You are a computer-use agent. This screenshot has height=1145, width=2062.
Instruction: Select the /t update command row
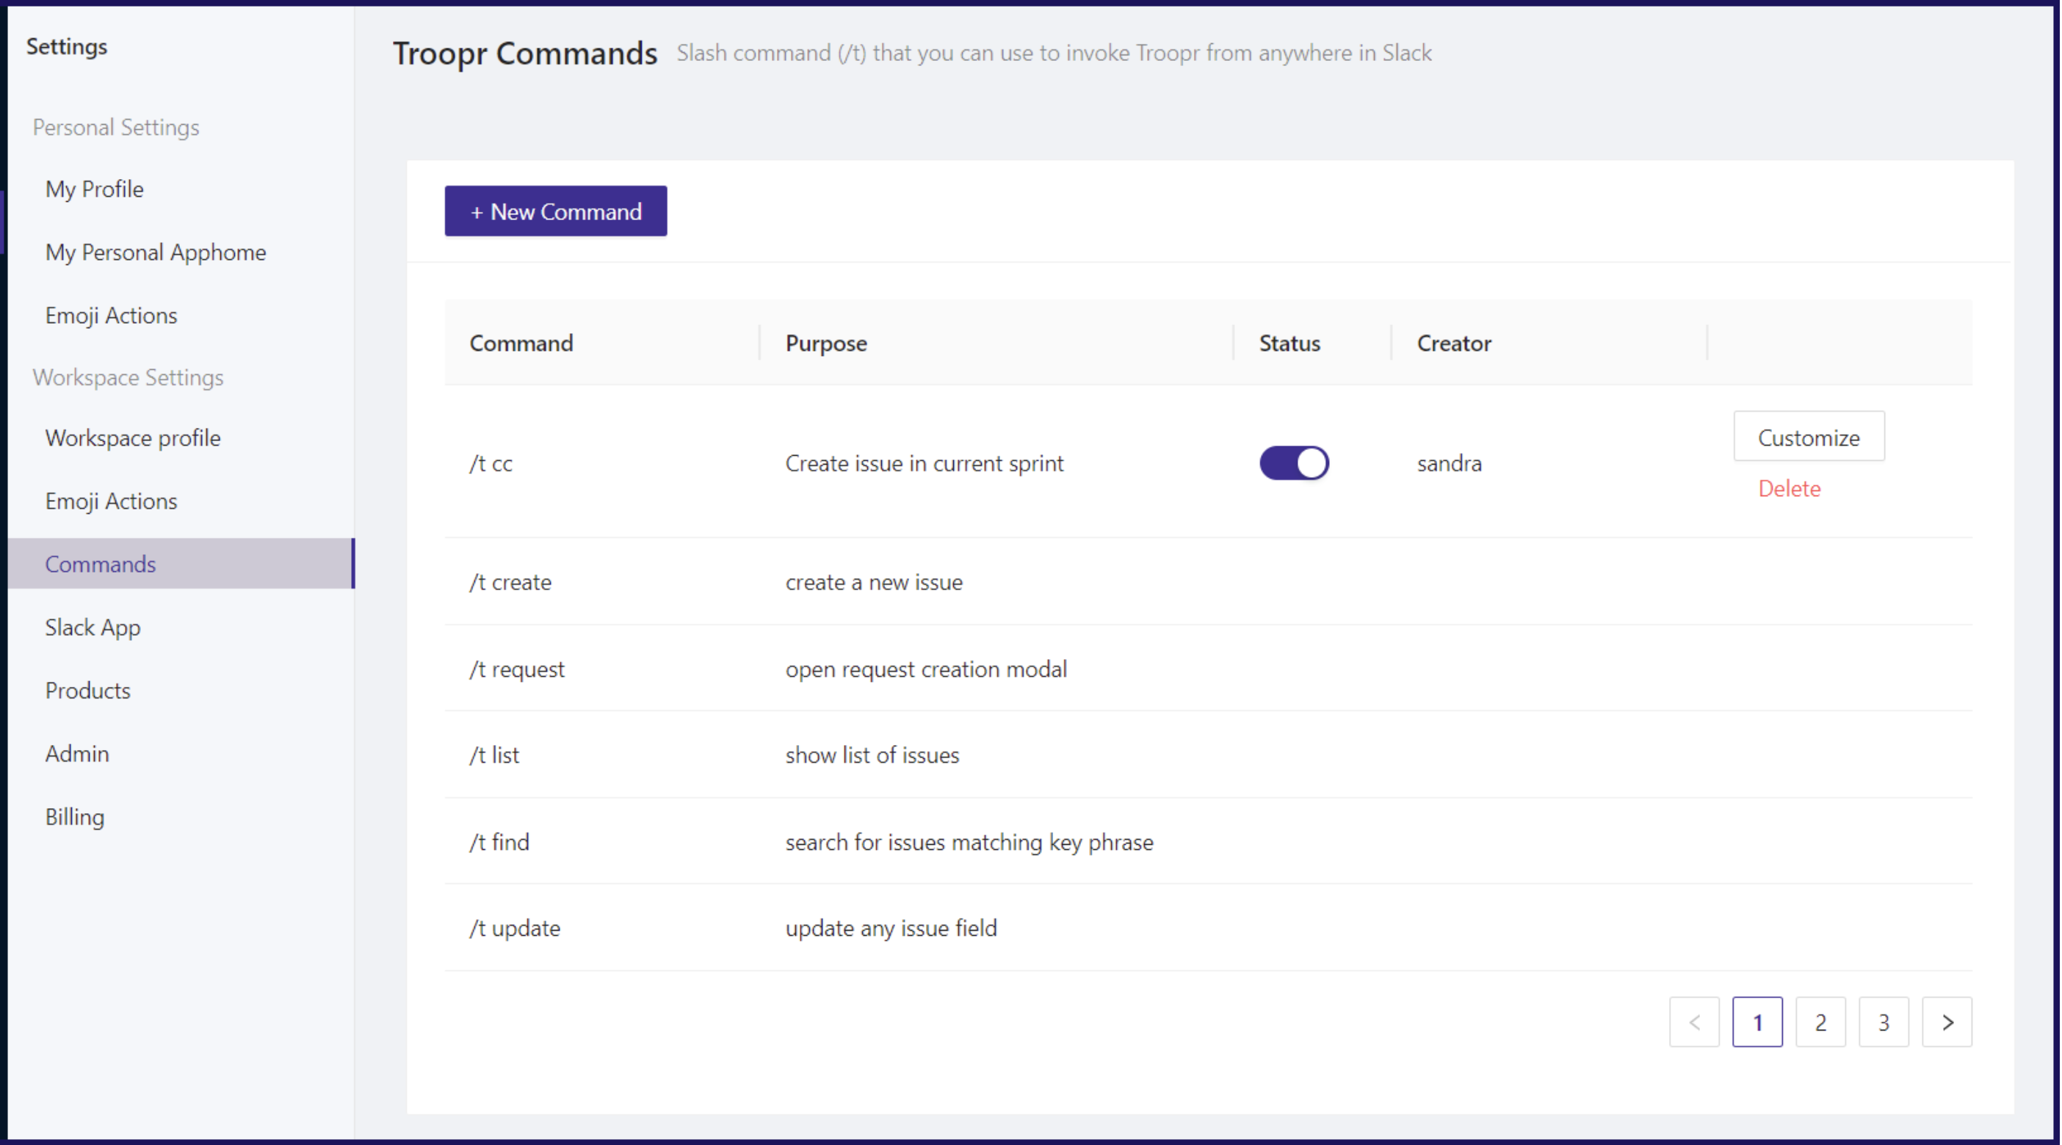pos(1209,928)
